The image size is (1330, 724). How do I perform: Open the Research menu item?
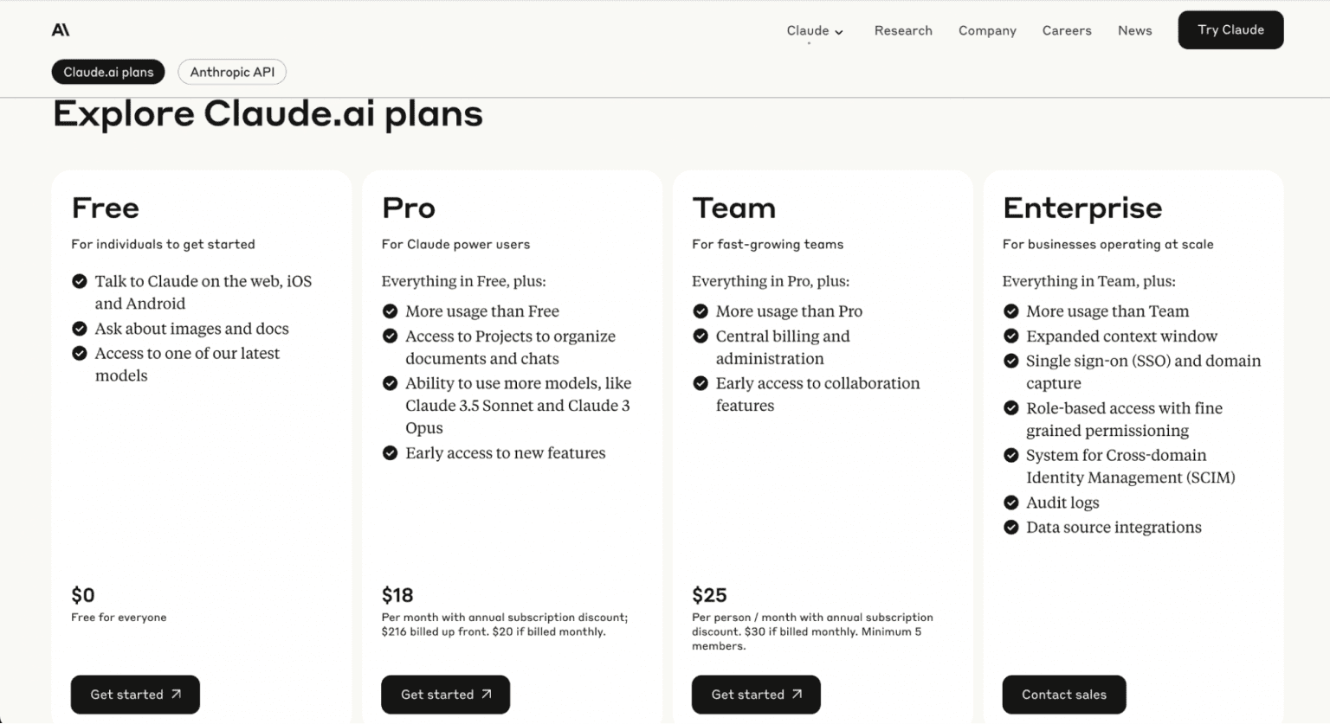[x=903, y=31]
